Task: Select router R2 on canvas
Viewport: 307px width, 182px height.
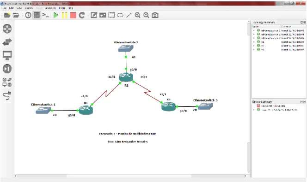Action: tap(126, 77)
